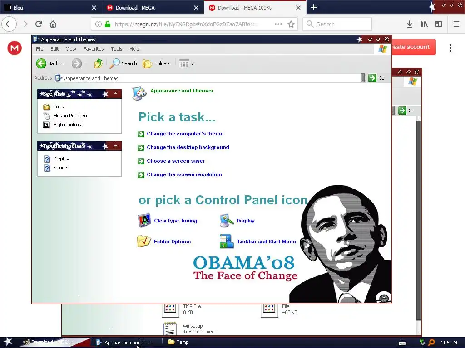Click the MEGA Create account button
This screenshot has width=465, height=348.
414,47
